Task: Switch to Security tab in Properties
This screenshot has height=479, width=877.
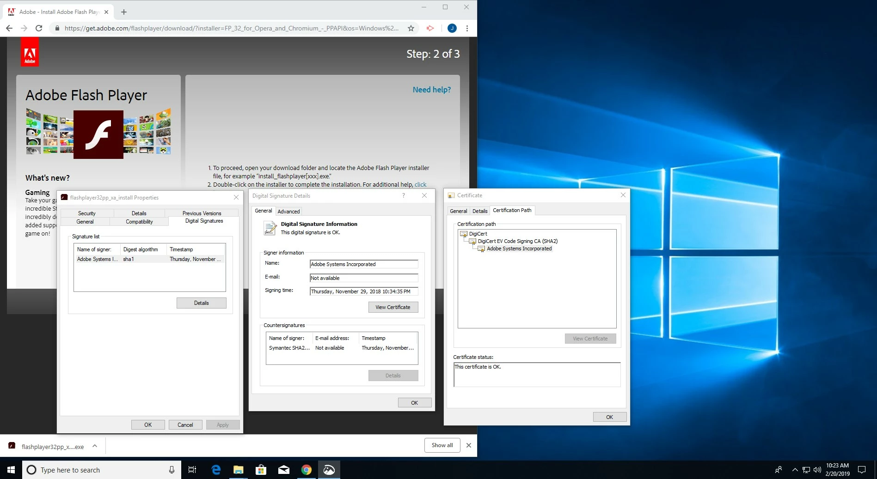Action: pyautogui.click(x=87, y=213)
